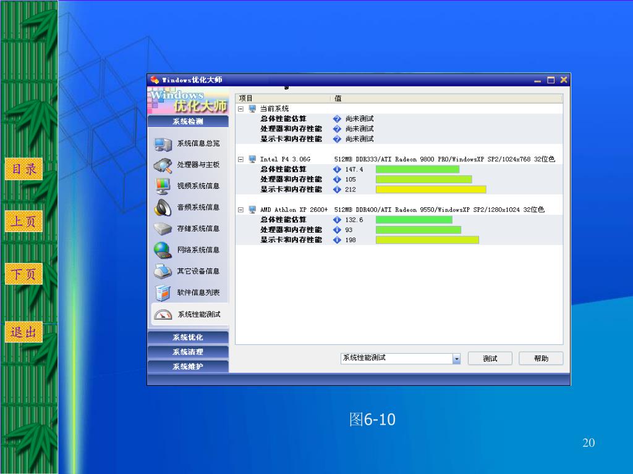Open the 系统性能测试 combo box arrow
Viewport: 633px width, 474px height.
tap(456, 359)
